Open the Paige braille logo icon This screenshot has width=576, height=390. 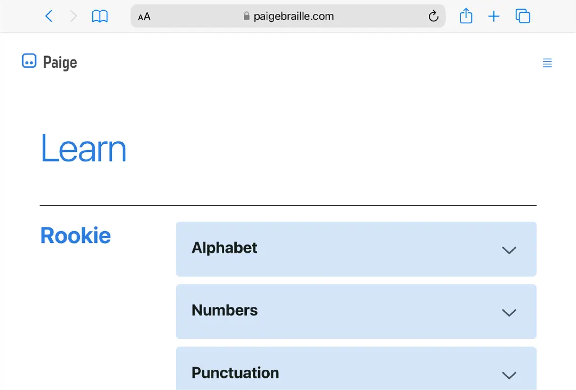click(29, 61)
